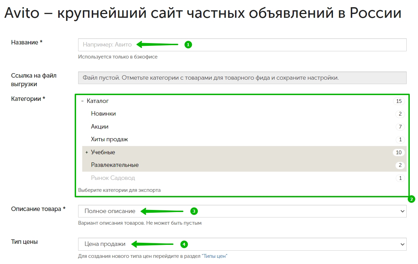Click the count badge next to Рынок Садовод
The height and width of the screenshot is (264, 418).
click(400, 178)
